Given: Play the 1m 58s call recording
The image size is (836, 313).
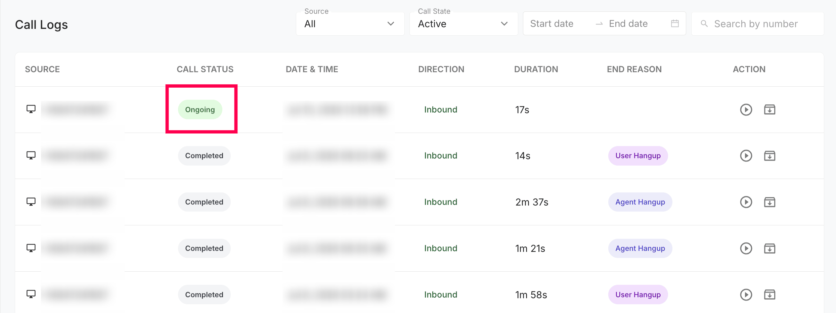Looking at the screenshot, I should (746, 295).
